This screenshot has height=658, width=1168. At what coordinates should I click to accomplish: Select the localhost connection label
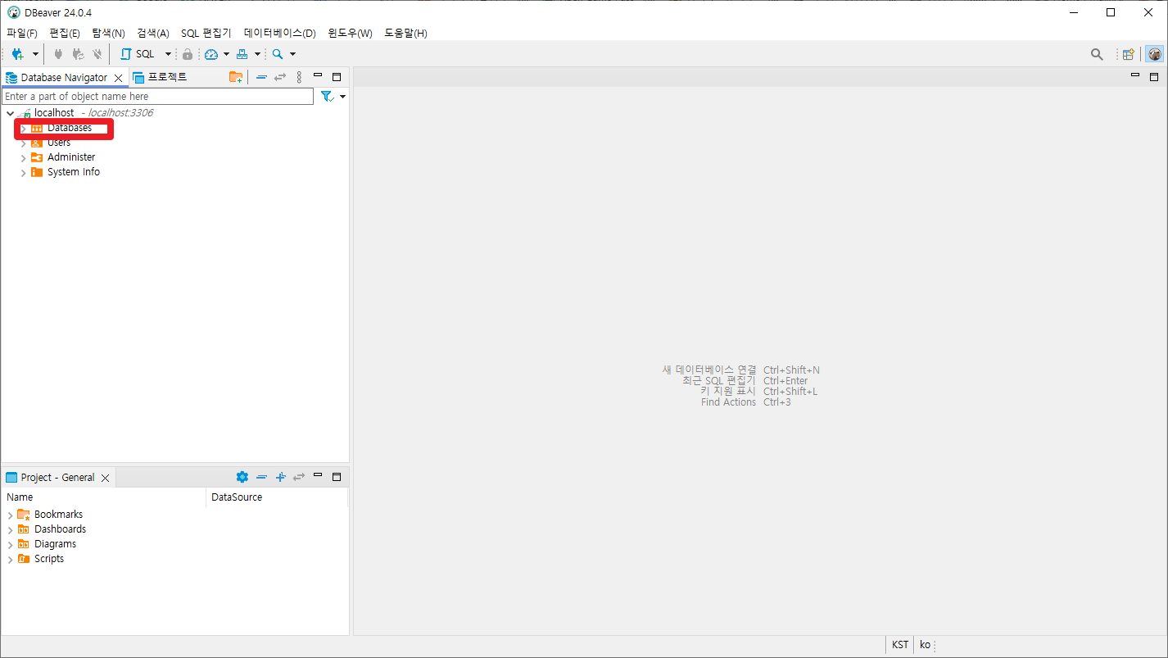tap(54, 113)
